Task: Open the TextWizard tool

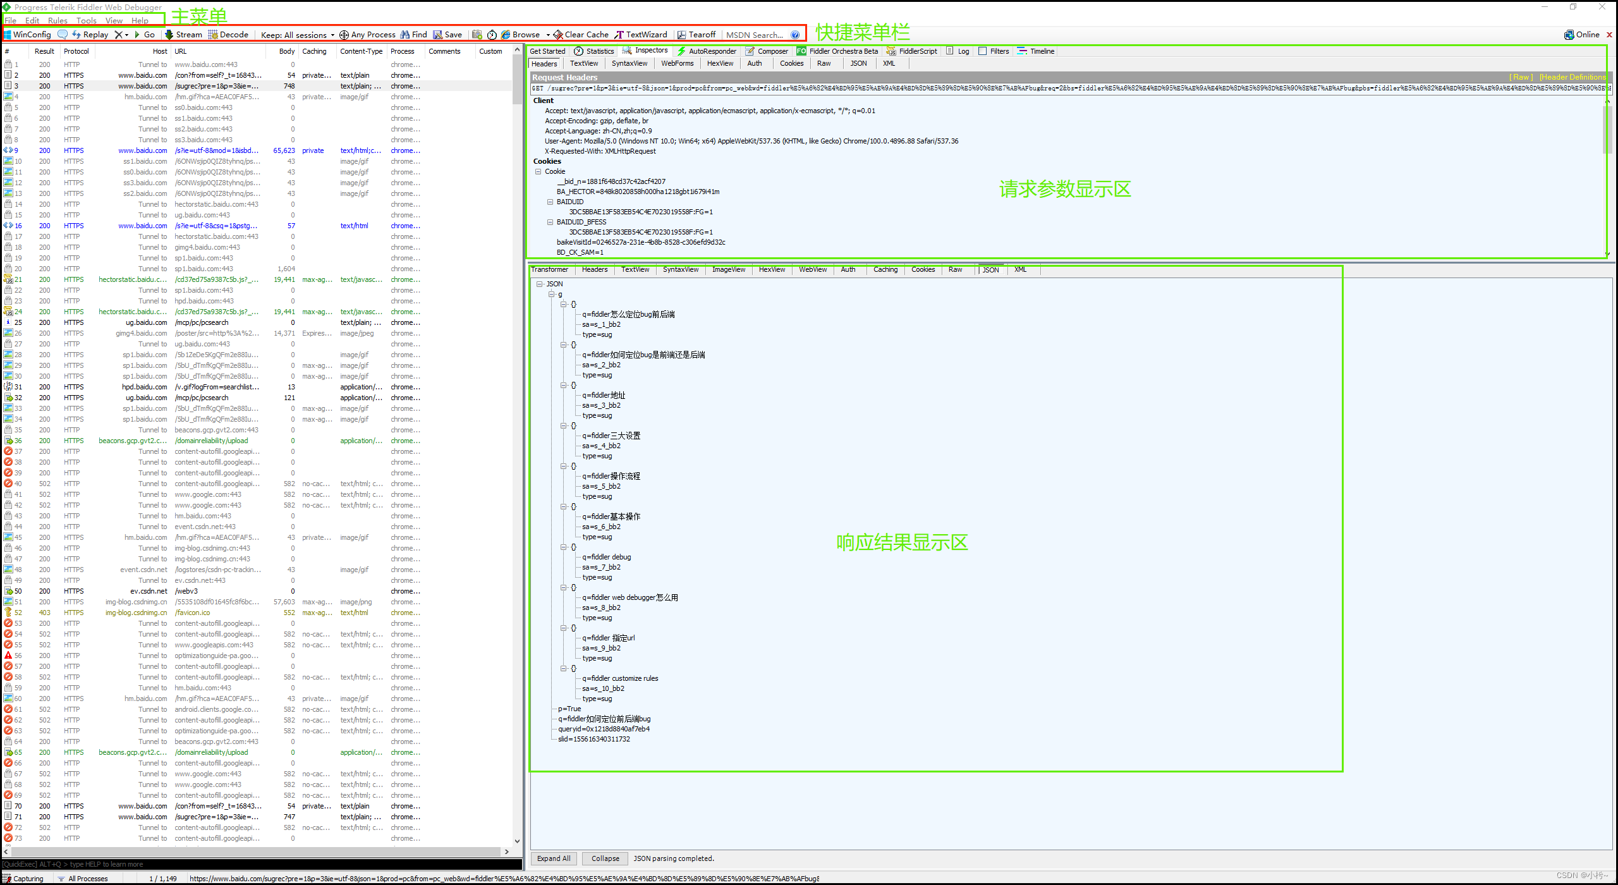Action: click(641, 35)
